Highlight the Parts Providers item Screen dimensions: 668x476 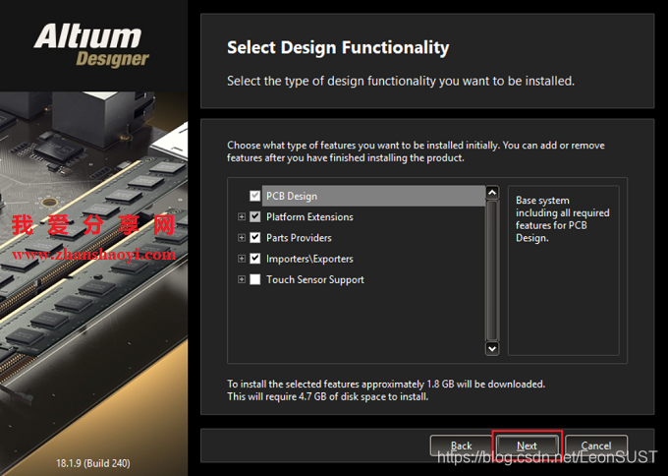pyautogui.click(x=299, y=238)
